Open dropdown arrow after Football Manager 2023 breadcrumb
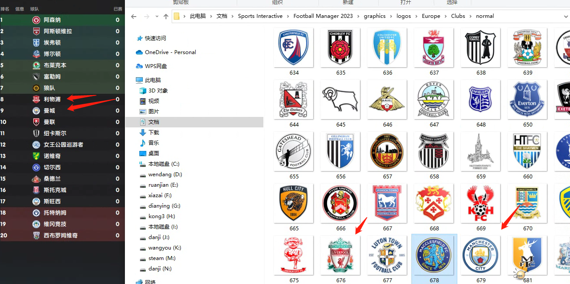The width and height of the screenshot is (570, 284). tap(358, 16)
